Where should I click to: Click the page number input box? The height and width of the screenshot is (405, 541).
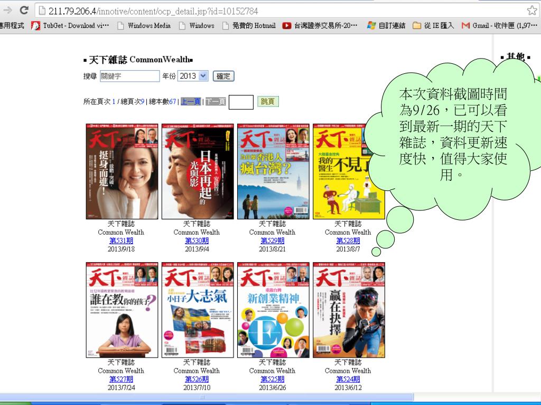click(x=241, y=102)
